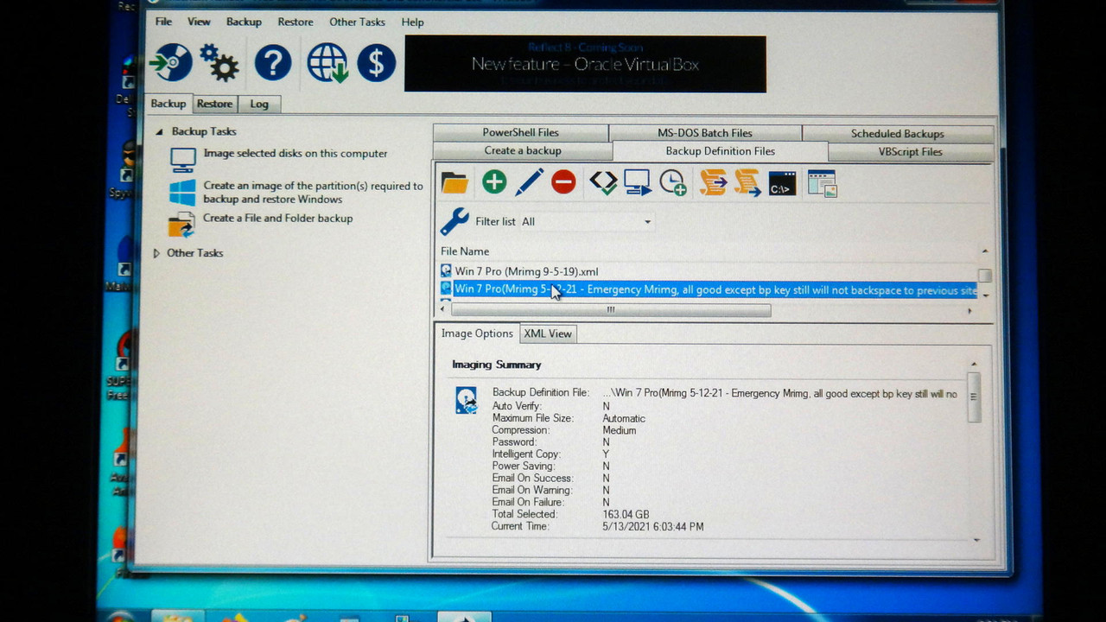Screen dimensions: 1106x622
Task: Click the desktop shortcut window icon
Action: coord(822,183)
